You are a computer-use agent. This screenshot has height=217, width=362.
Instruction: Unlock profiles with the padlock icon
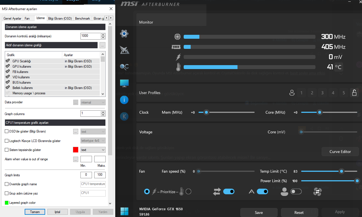click(354, 93)
